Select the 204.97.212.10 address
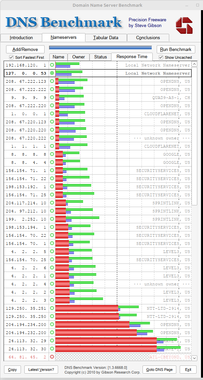203x380 pixels. click(x=26, y=211)
